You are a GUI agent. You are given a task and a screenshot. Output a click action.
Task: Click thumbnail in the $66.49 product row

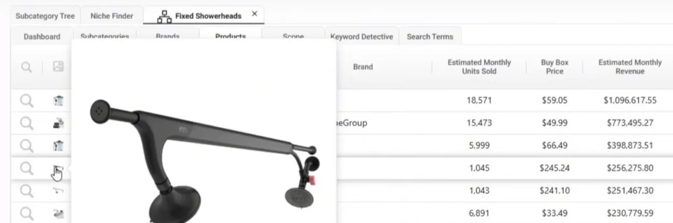58,145
